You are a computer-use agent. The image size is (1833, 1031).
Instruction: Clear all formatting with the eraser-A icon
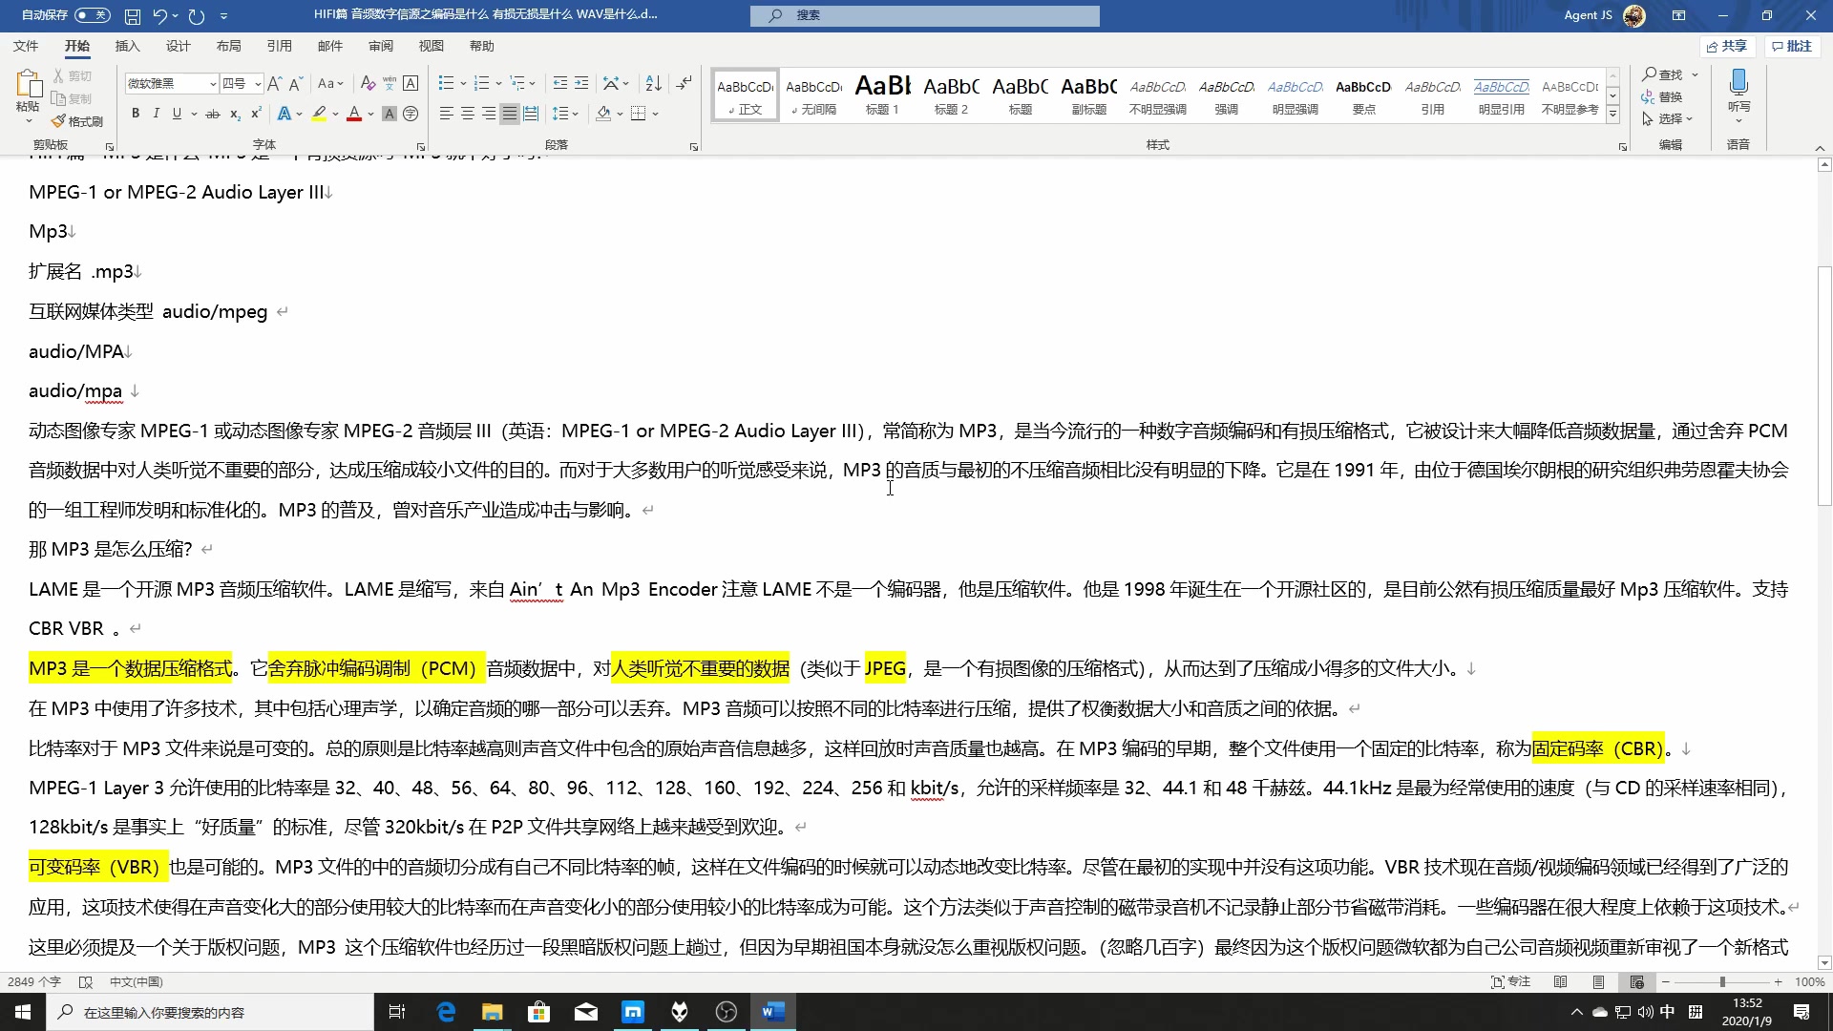coord(368,84)
